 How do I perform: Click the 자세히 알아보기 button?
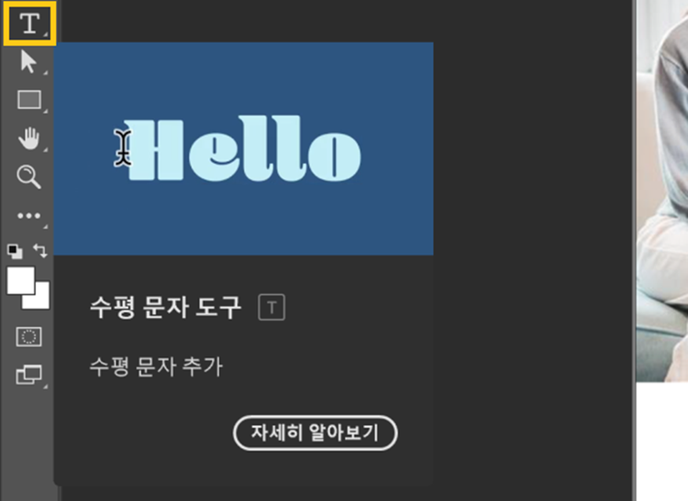[x=315, y=432]
